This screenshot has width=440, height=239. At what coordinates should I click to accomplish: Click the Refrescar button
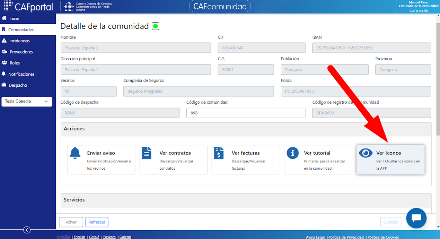[97, 222]
